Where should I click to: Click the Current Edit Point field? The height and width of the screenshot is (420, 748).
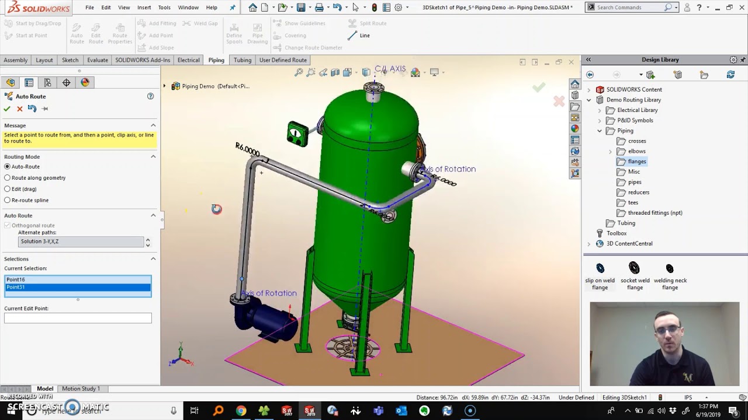78,318
